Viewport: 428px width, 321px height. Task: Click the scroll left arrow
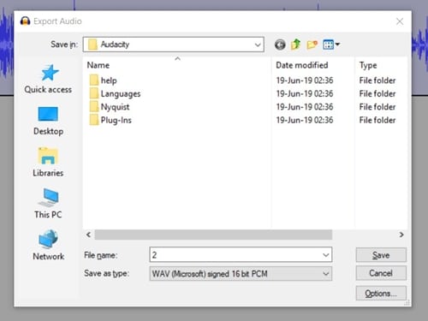(89, 235)
